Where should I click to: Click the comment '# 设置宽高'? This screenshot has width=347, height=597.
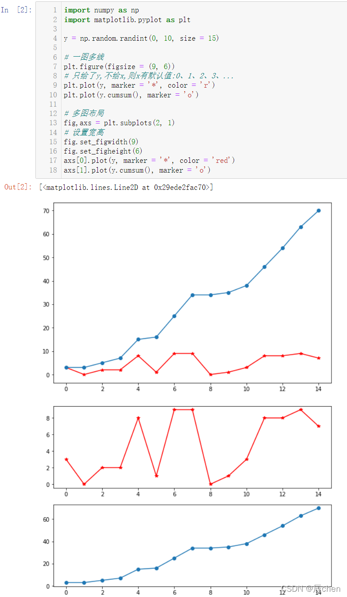(x=84, y=132)
